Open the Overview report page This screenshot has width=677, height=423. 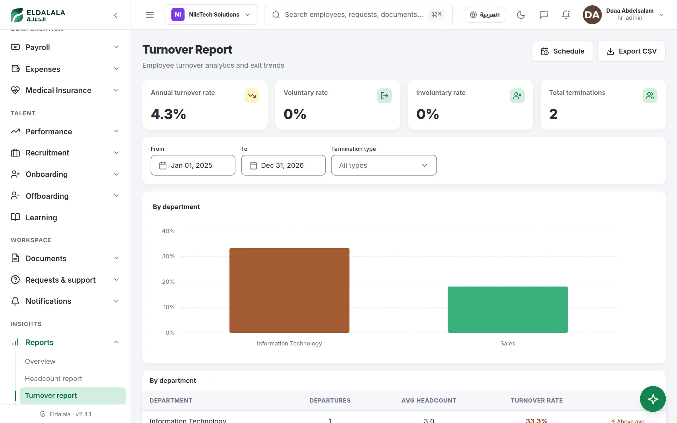click(x=40, y=361)
